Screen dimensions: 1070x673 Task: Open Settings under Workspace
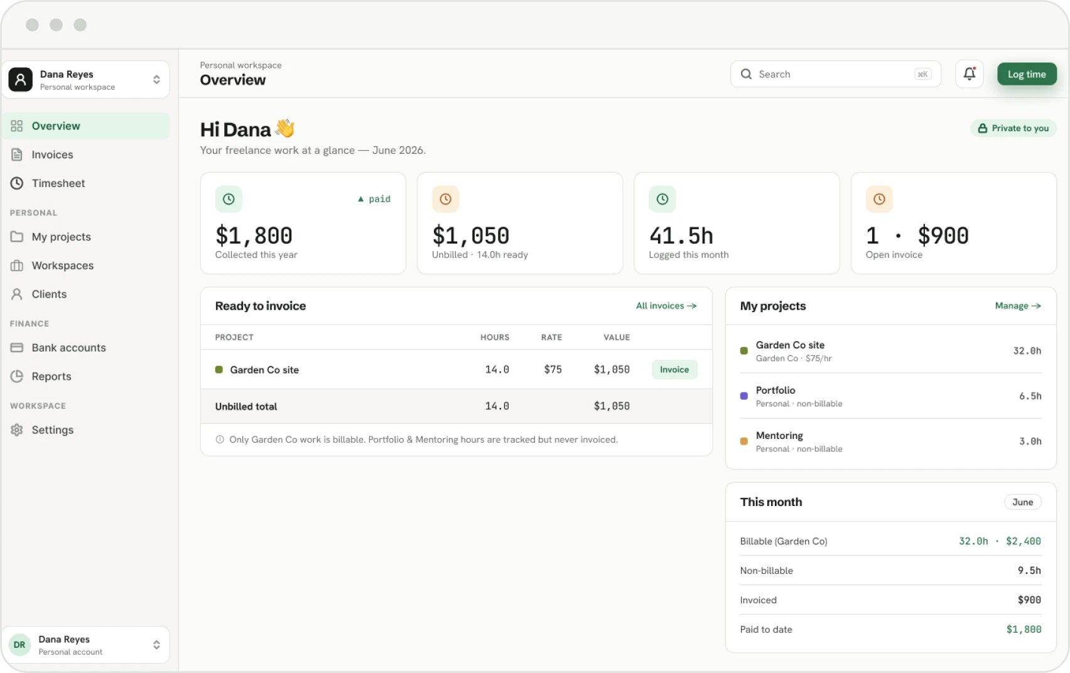pyautogui.click(x=86, y=430)
